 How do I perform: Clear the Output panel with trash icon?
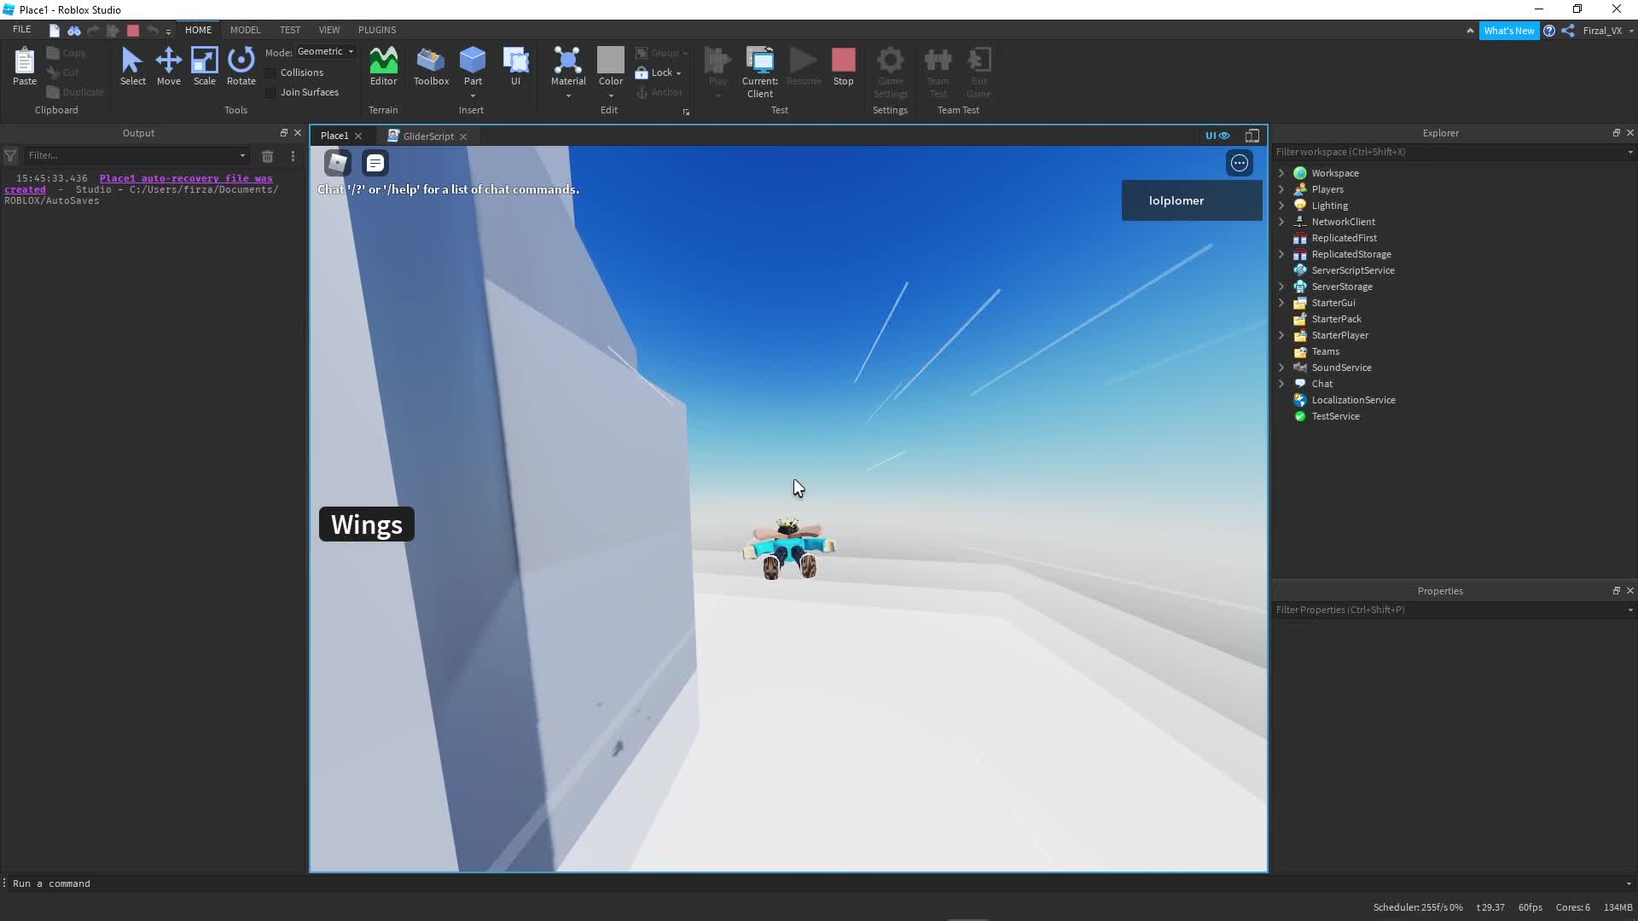point(267,156)
